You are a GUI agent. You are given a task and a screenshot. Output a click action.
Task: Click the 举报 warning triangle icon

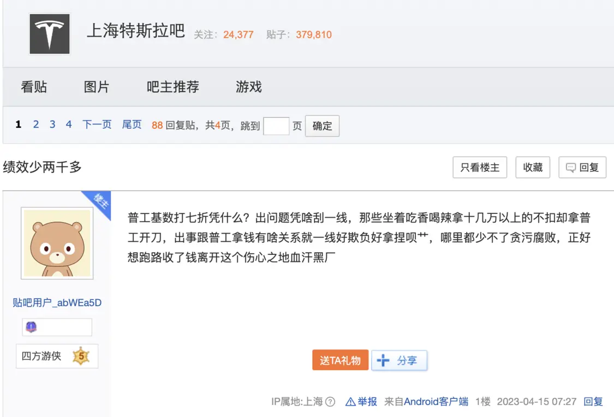pos(350,402)
